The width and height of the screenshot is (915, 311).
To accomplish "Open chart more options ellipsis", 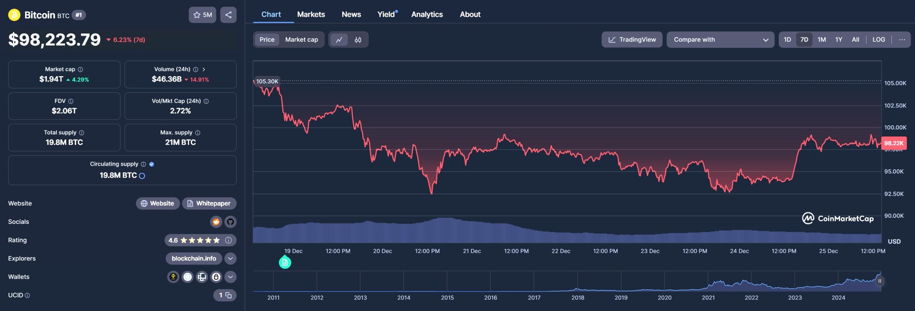I will point(902,40).
